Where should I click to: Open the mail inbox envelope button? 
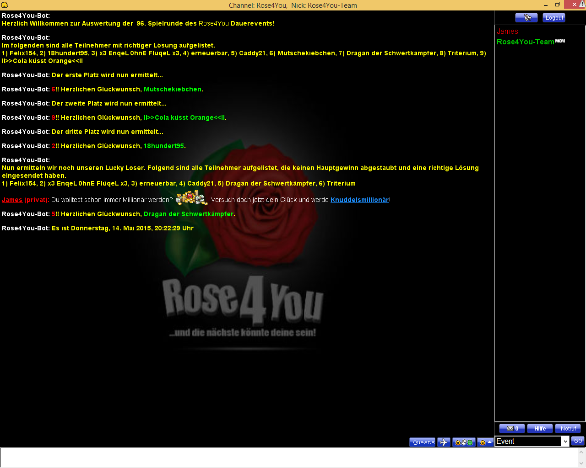[512, 429]
